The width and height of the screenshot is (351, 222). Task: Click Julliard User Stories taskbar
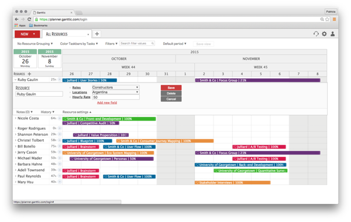click(90, 80)
